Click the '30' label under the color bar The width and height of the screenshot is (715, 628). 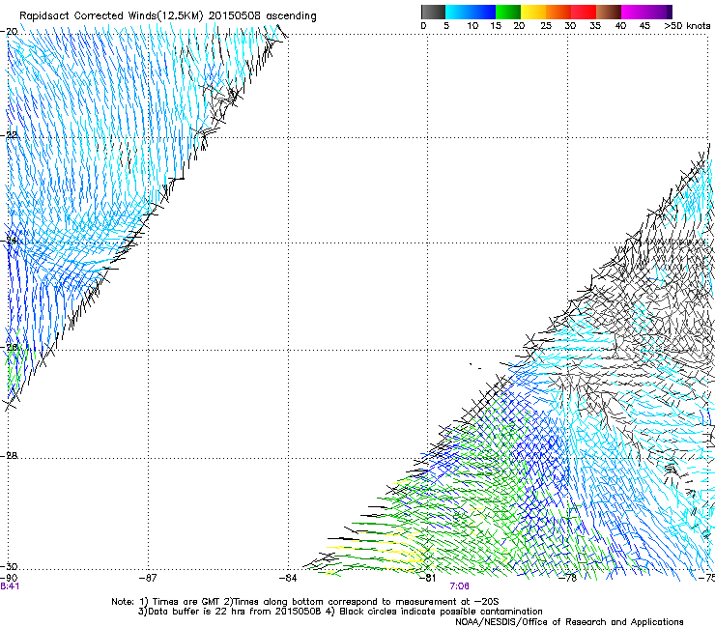(x=570, y=26)
